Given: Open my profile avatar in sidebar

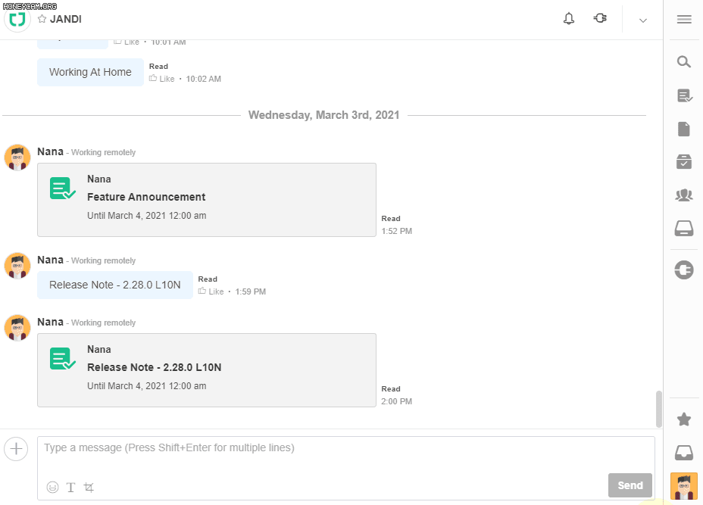Looking at the screenshot, I should [684, 486].
